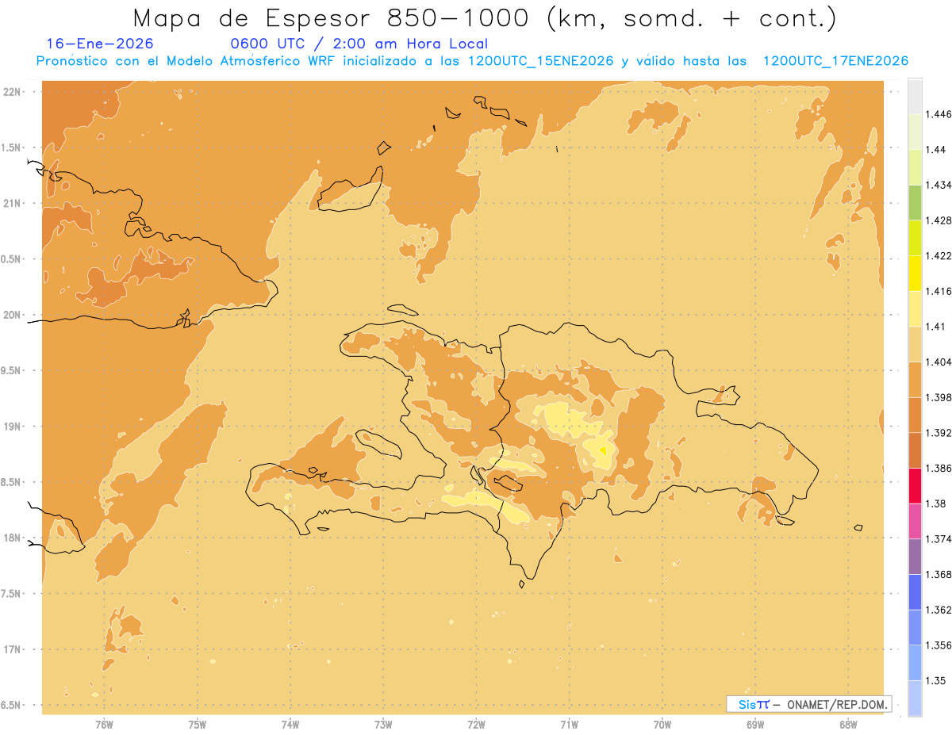Click the 'Sis - ONAMET/REP.DOM.' credit box

point(809,704)
